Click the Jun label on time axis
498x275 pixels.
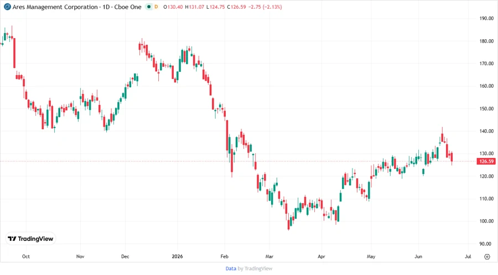(418, 256)
